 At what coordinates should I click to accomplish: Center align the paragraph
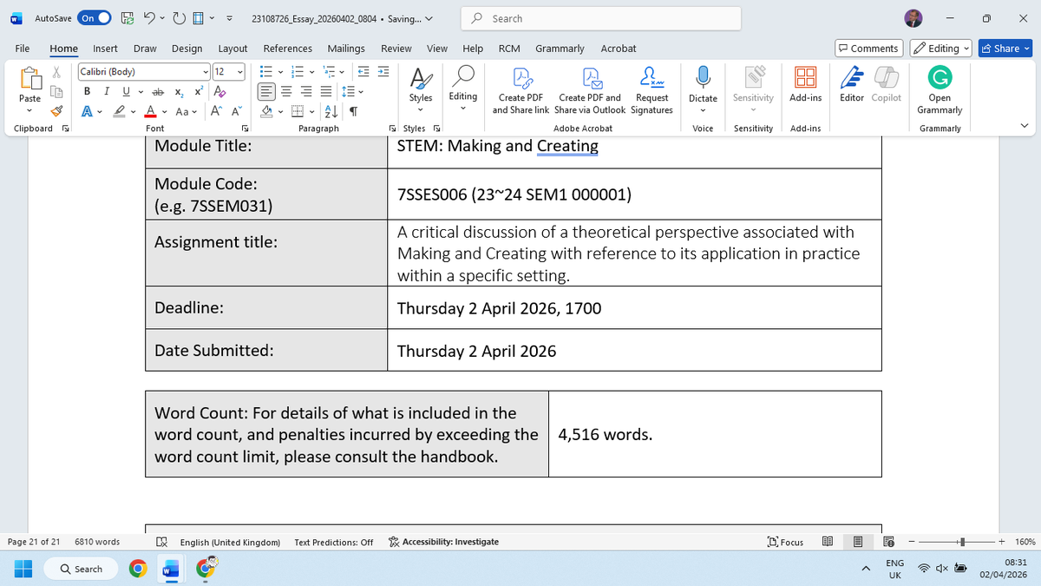pyautogui.click(x=287, y=91)
